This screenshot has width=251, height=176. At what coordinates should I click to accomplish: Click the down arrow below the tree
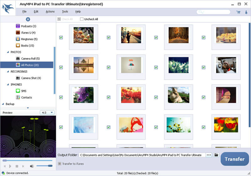(x=28, y=108)
